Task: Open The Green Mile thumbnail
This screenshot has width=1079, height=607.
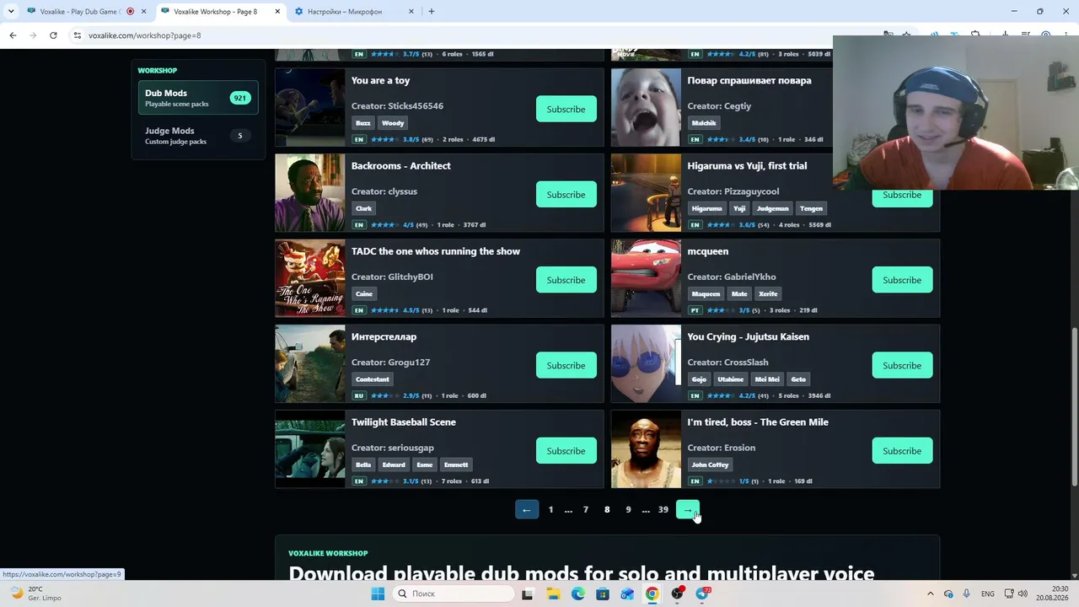Action: 646,449
